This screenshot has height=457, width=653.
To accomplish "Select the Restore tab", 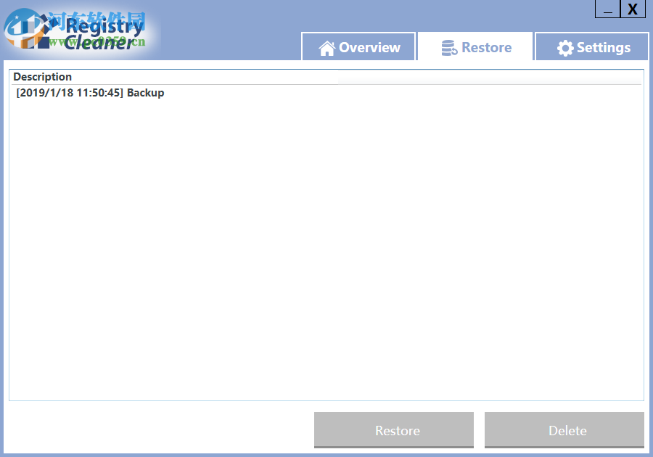I will (475, 46).
